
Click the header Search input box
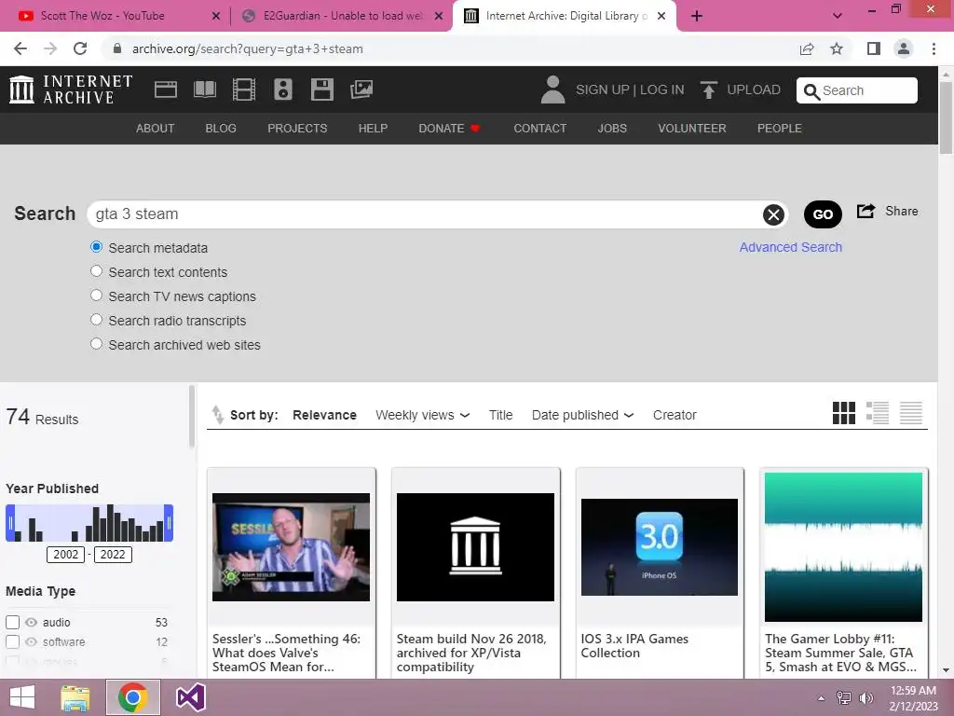click(x=857, y=90)
